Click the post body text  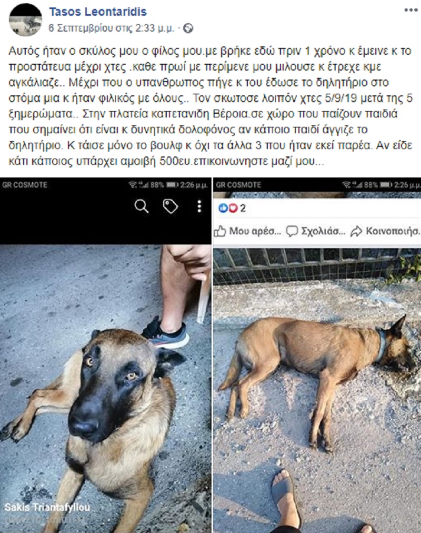tap(210, 106)
